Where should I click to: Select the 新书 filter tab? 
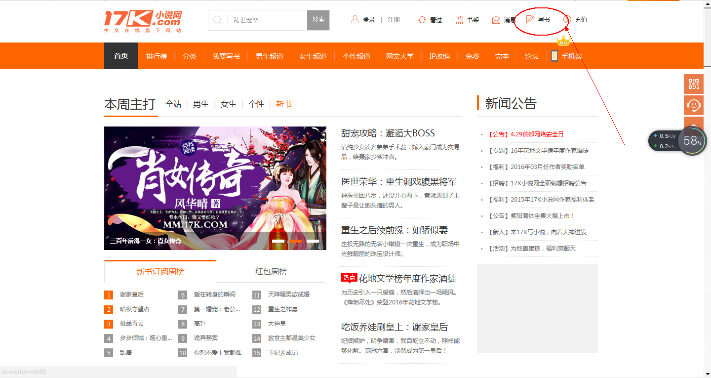(x=284, y=104)
